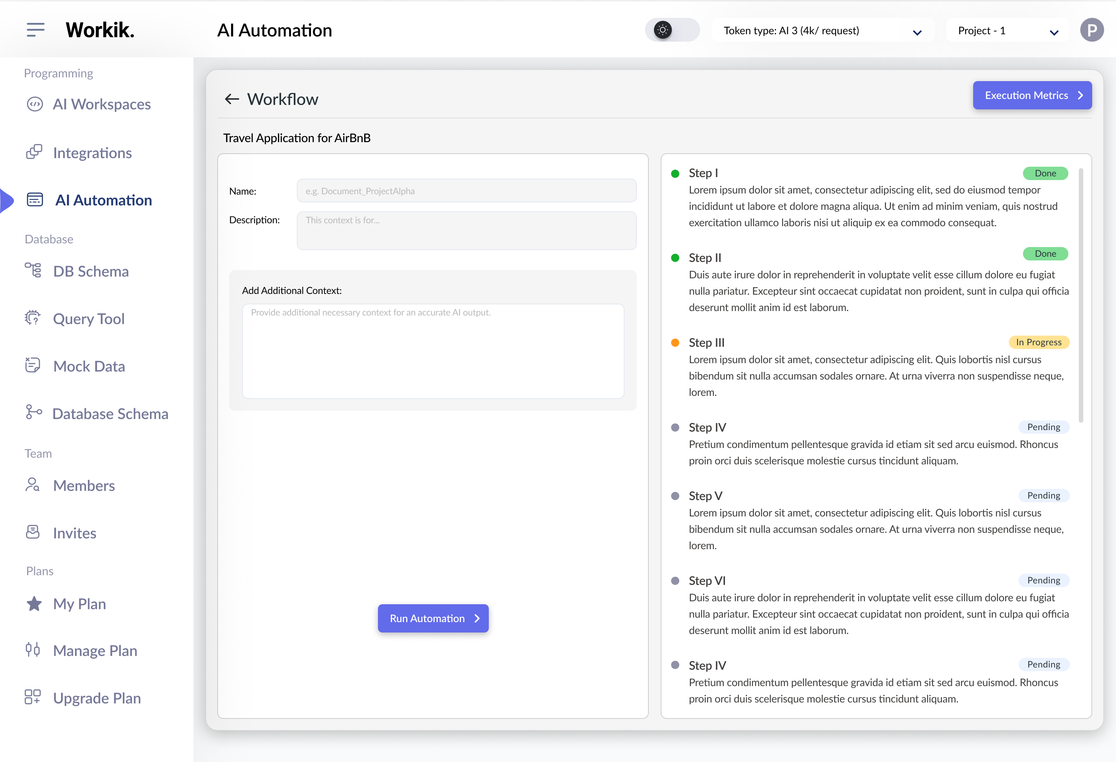Click the steps list scrollbar
Image resolution: width=1116 pixels, height=762 pixels.
pos(1080,295)
